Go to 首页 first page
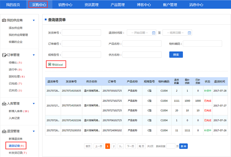This screenshot has height=157, width=231. (88, 146)
